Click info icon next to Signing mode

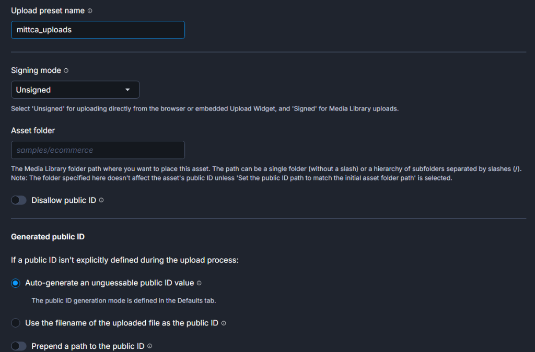pyautogui.click(x=66, y=70)
